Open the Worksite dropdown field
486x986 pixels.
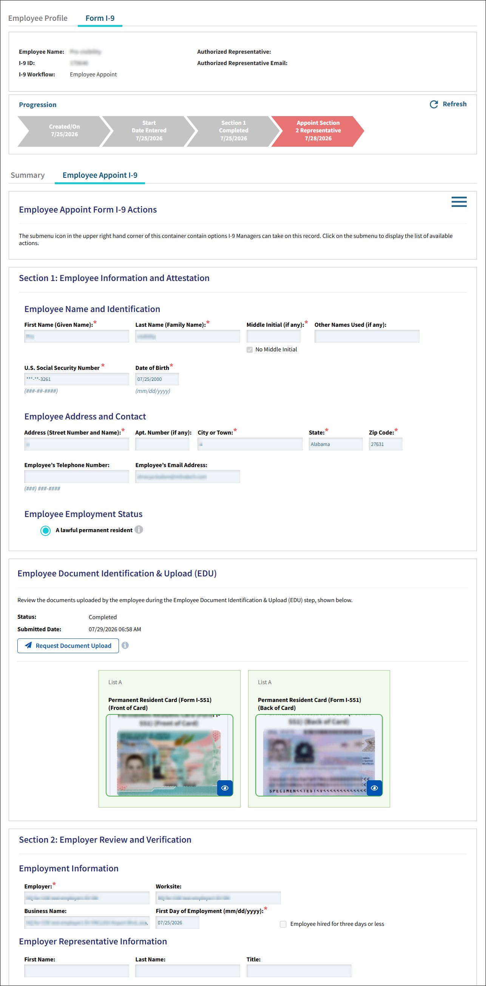[218, 897]
